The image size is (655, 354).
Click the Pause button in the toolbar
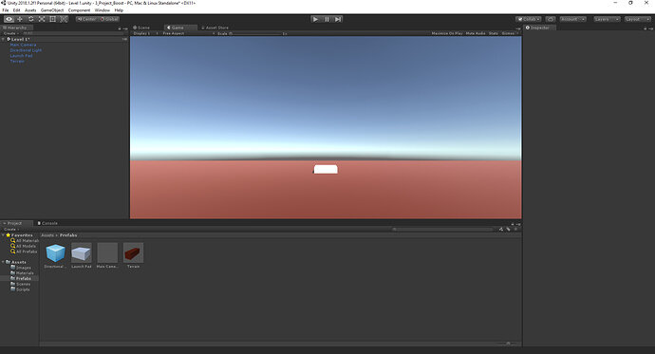click(x=327, y=19)
